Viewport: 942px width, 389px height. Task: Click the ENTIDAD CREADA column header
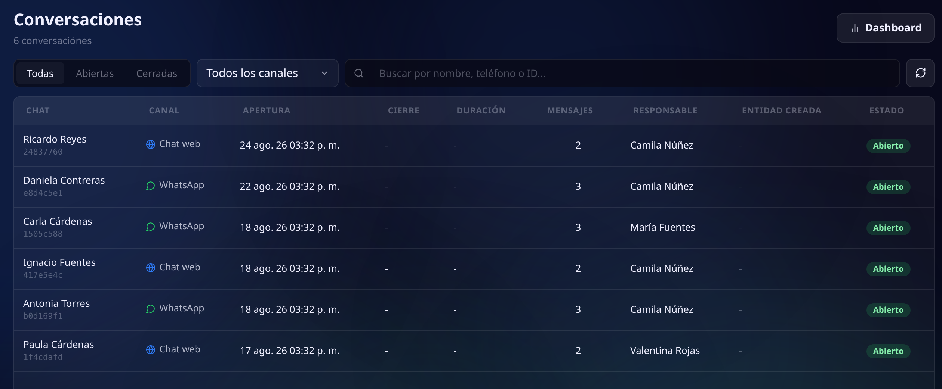point(782,111)
